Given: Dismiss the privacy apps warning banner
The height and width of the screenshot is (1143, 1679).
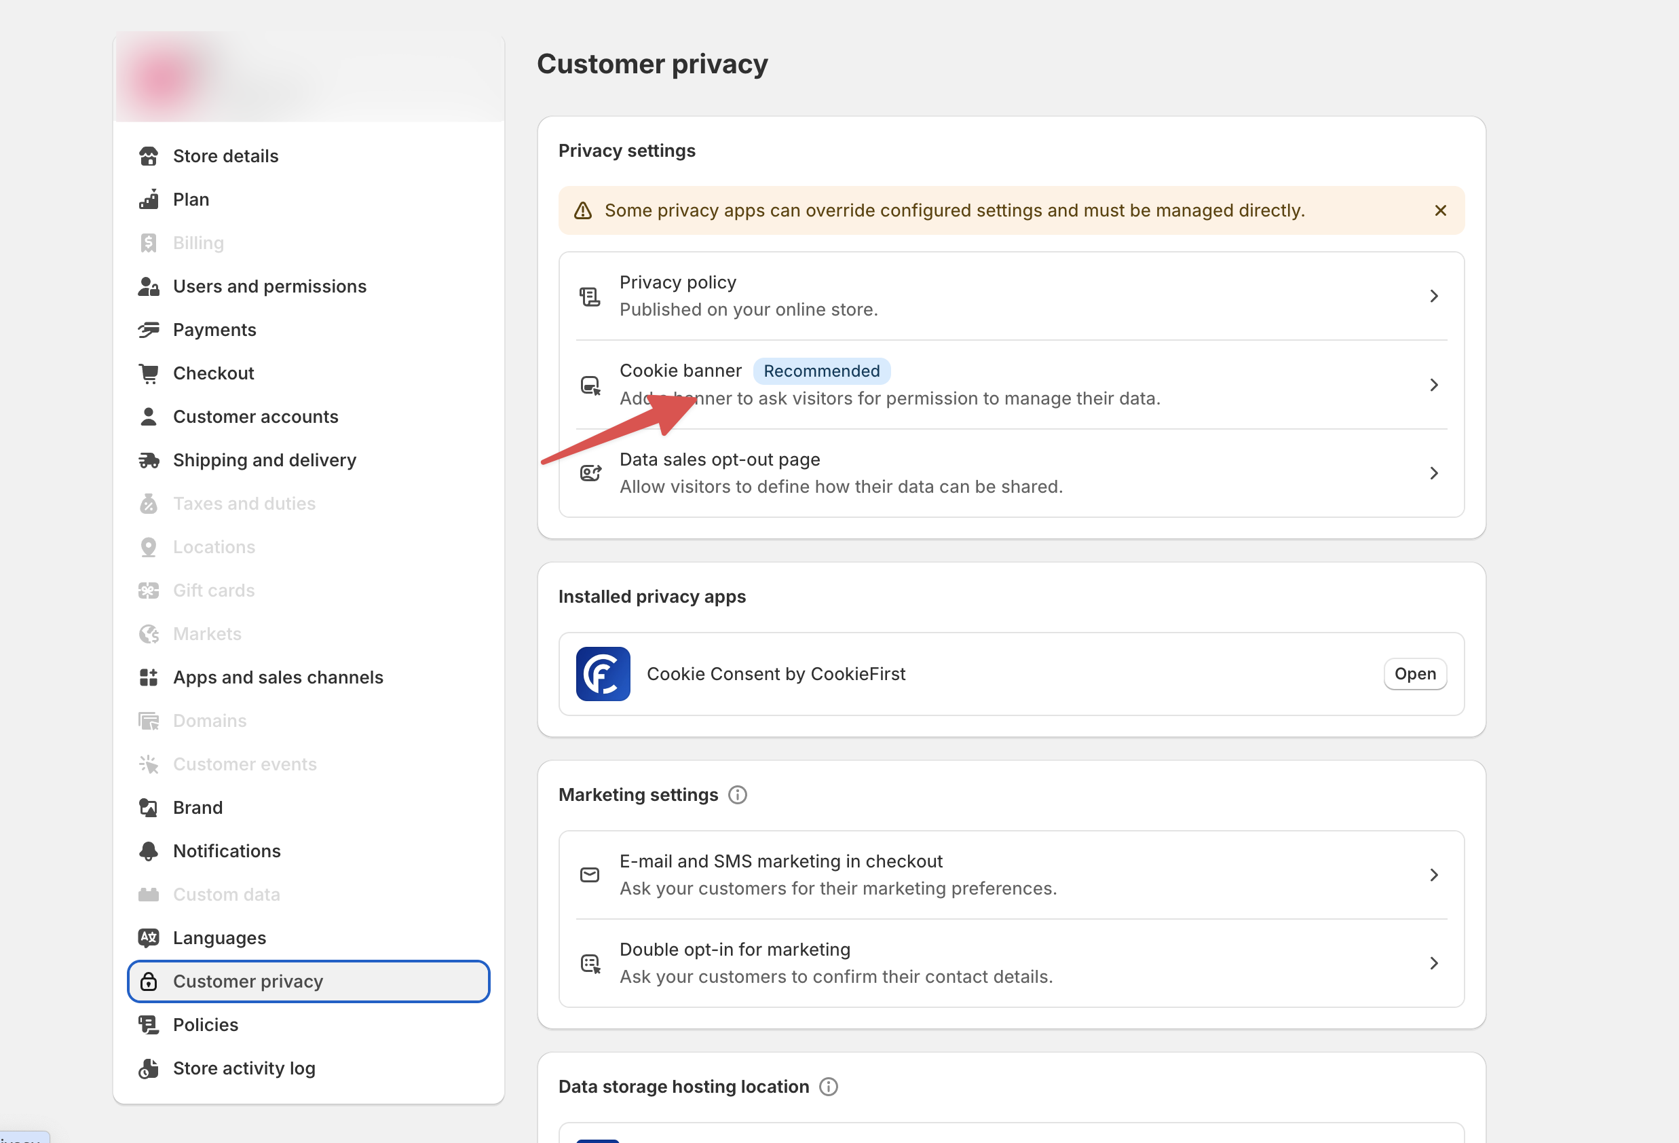Looking at the screenshot, I should click(x=1440, y=210).
